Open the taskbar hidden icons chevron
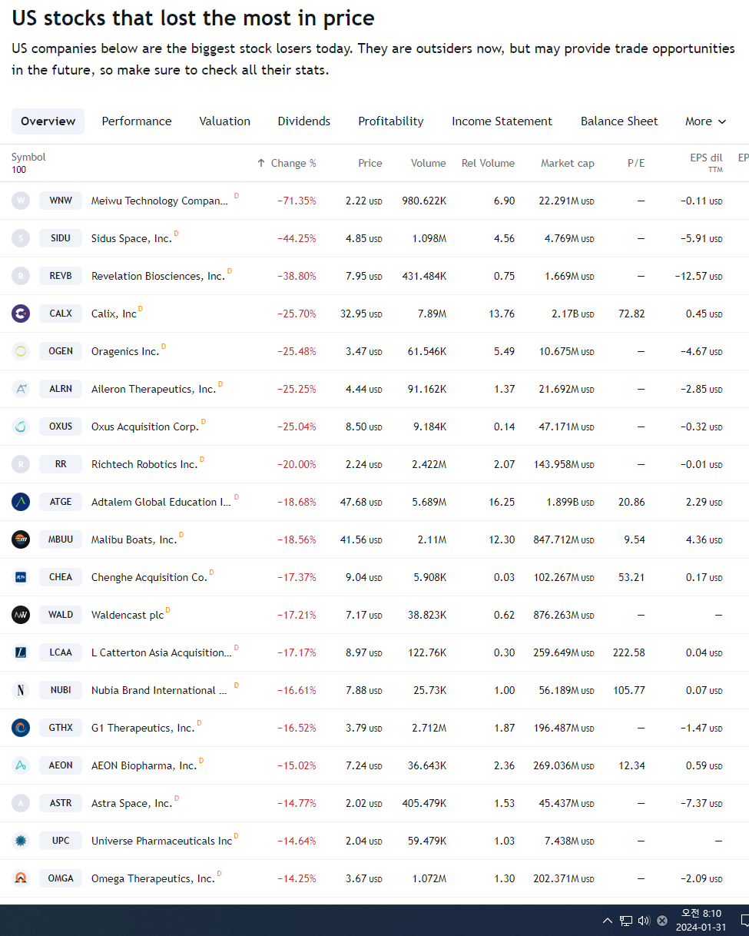This screenshot has width=749, height=936. point(608,921)
